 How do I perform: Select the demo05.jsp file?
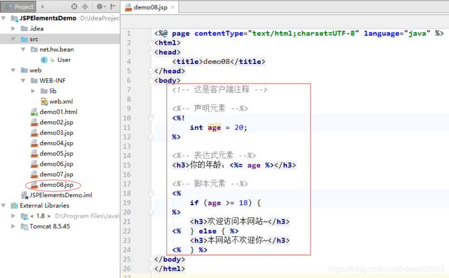[x=56, y=153]
